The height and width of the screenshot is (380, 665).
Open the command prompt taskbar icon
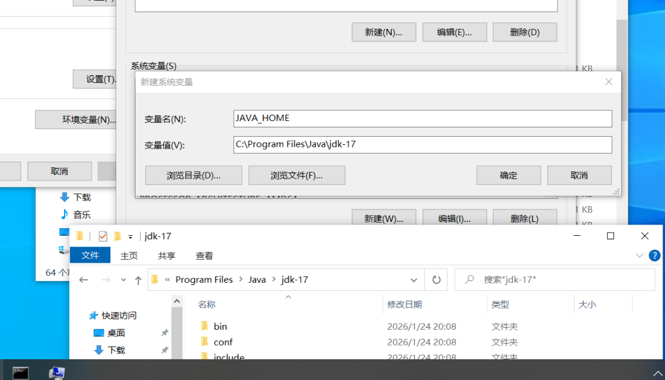20,372
